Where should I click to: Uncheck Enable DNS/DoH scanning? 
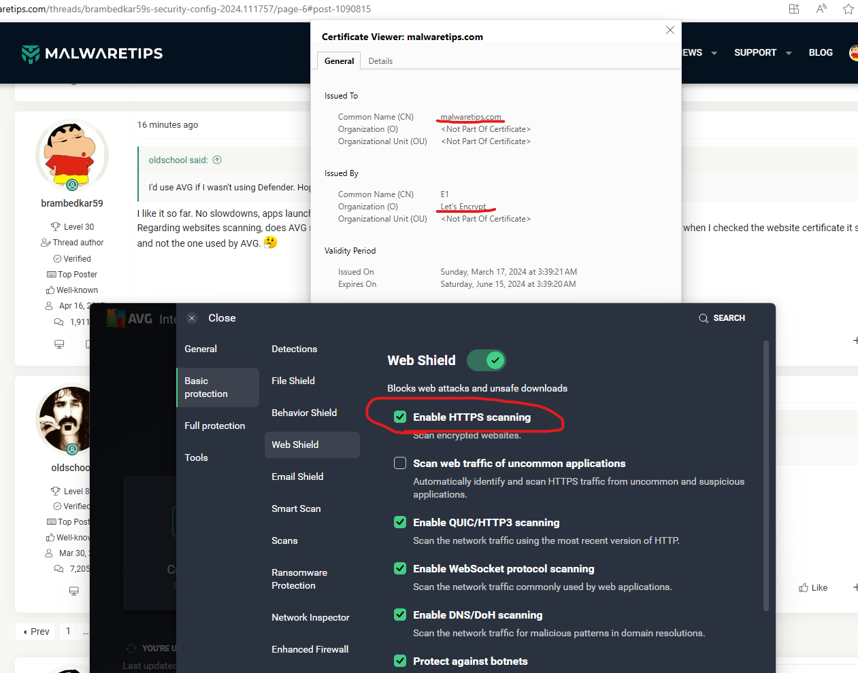(400, 615)
